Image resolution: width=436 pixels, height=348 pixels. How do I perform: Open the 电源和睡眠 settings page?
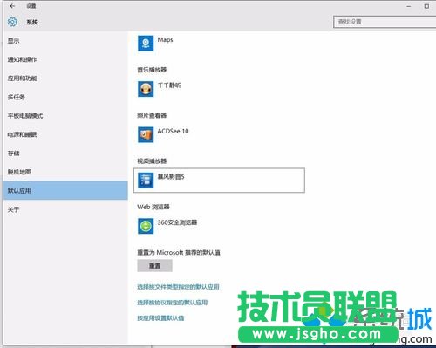click(65, 134)
